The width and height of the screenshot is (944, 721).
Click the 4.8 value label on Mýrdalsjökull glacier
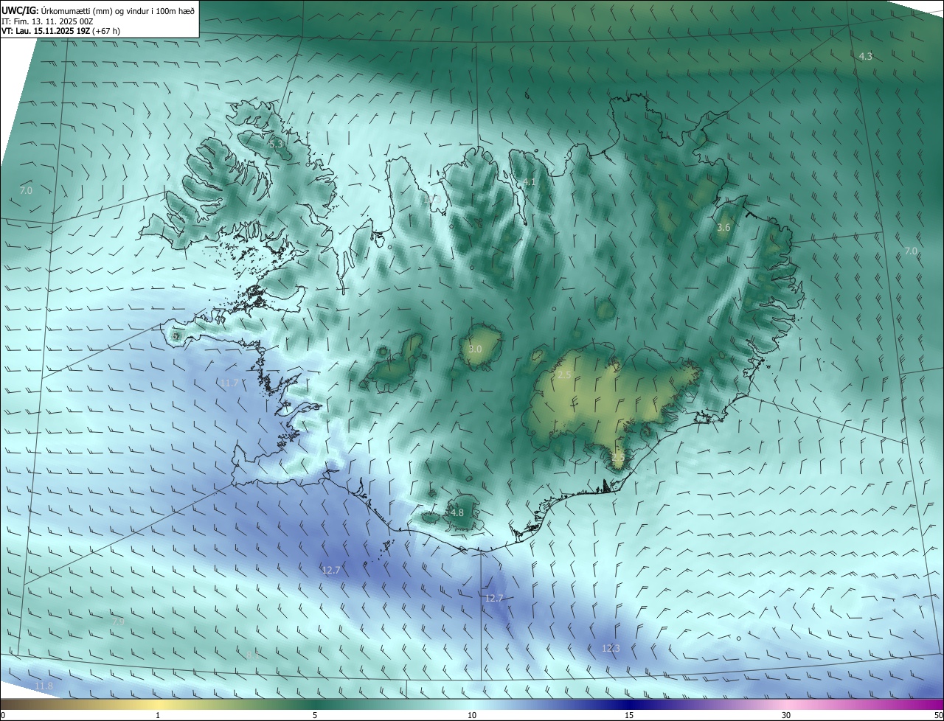tap(457, 513)
